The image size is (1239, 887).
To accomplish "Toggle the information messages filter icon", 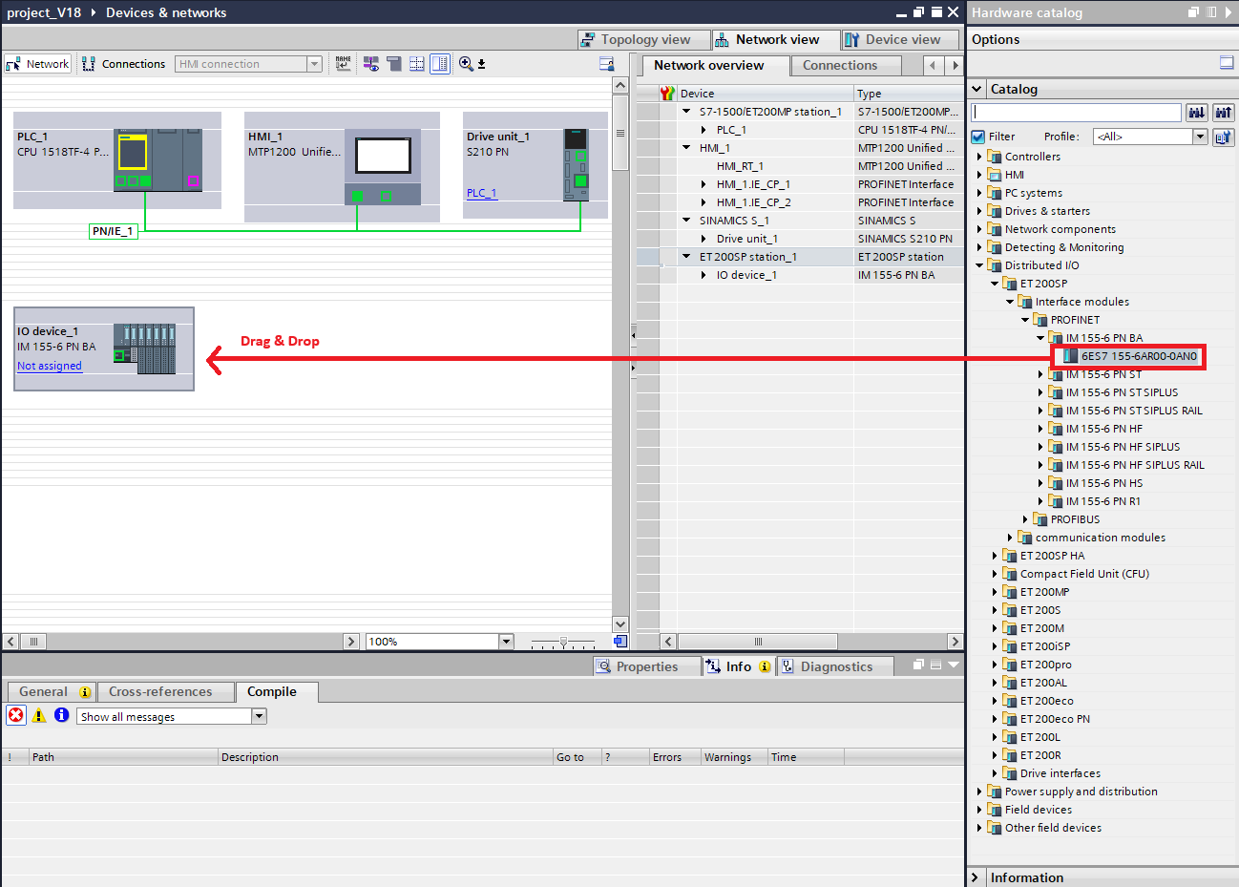I will (x=62, y=715).
